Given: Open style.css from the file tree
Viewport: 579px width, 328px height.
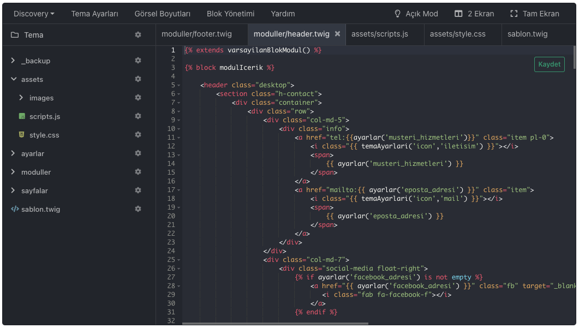Looking at the screenshot, I should 44,135.
